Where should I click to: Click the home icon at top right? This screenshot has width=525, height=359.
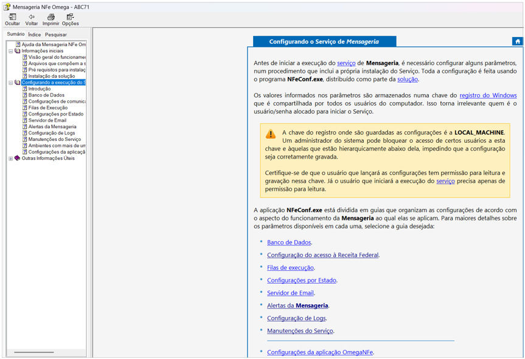point(518,41)
